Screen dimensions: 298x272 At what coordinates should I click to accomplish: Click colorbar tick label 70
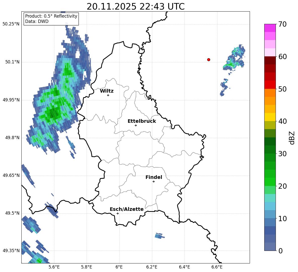pos(282,24)
